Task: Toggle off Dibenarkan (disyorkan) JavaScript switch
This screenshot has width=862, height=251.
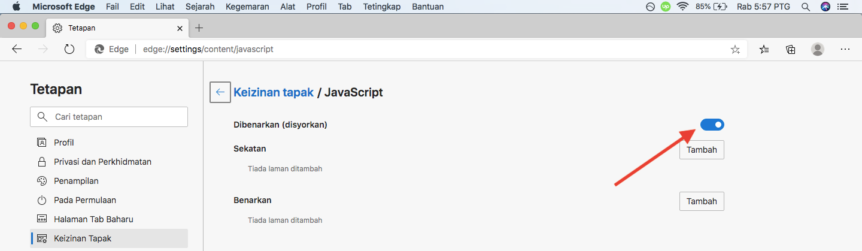Action: 712,125
